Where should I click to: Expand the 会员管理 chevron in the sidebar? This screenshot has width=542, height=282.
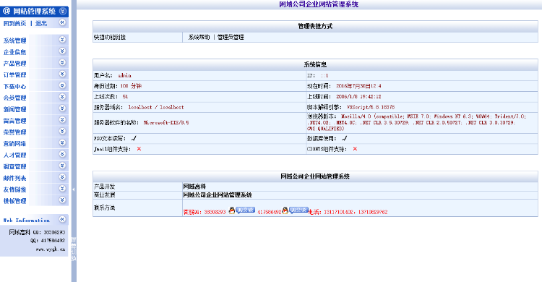[62, 97]
